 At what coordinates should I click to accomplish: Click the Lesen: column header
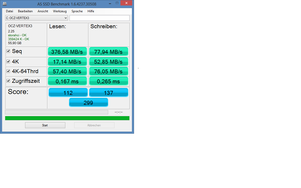point(57,26)
